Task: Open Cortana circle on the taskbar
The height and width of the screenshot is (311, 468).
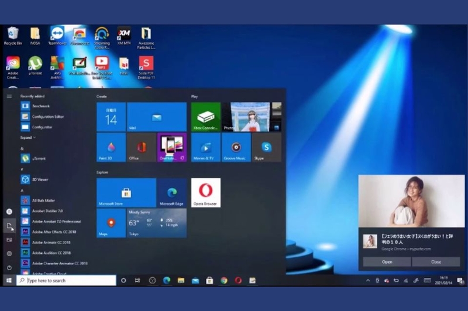Action: pyautogui.click(x=123, y=280)
